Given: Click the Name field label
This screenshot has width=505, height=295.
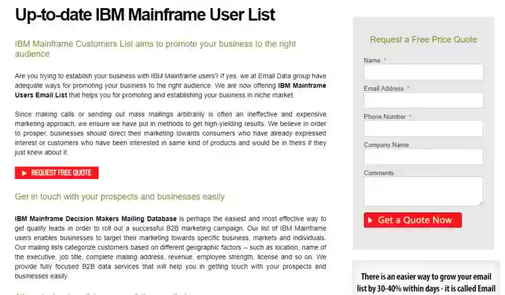Looking at the screenshot, I should tap(372, 61).
